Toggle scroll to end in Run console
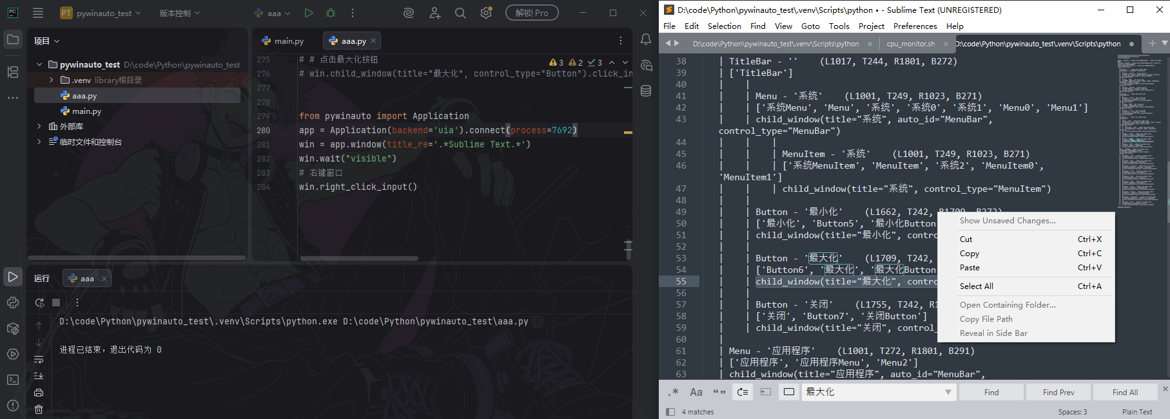1170x419 pixels. [39, 375]
